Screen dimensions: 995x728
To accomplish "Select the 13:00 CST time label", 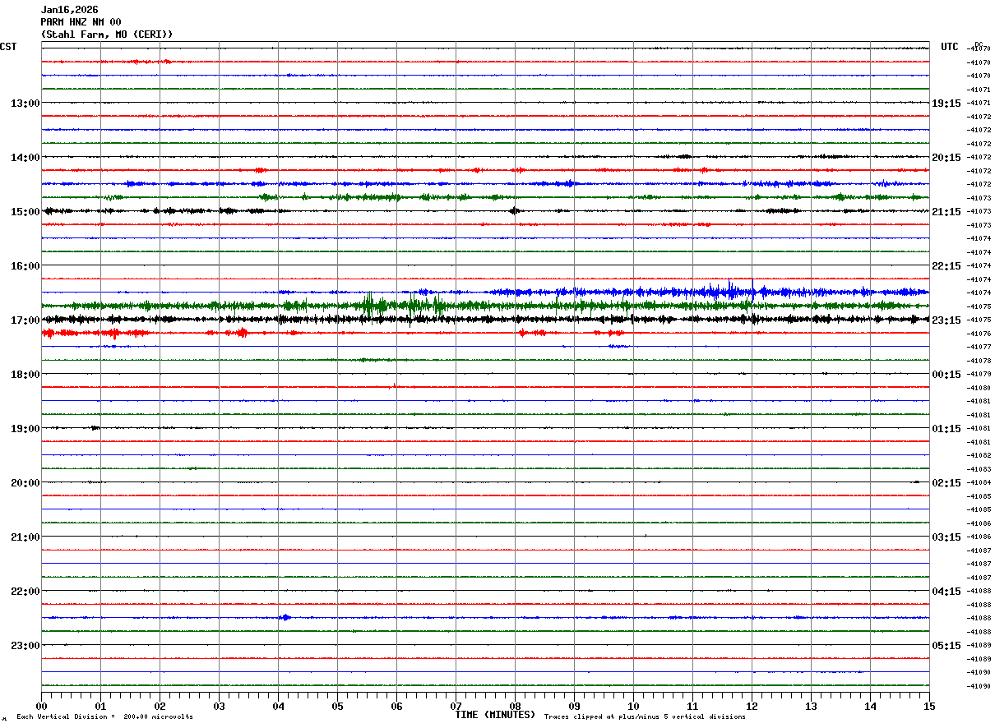I will [x=25, y=104].
